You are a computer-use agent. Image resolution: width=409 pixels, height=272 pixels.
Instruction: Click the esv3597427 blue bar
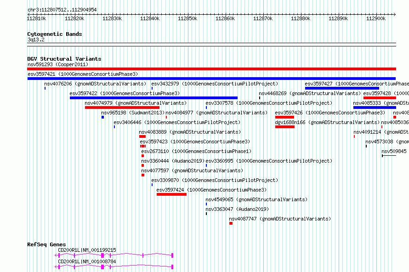pyautogui.click(x=342, y=88)
